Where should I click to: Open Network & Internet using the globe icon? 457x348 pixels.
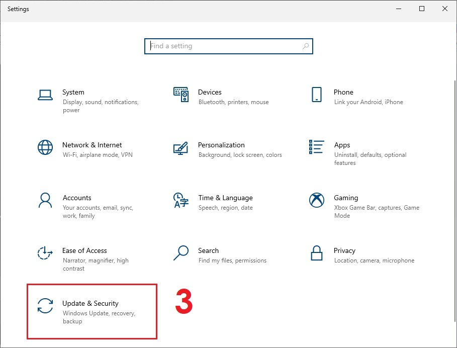click(x=45, y=147)
